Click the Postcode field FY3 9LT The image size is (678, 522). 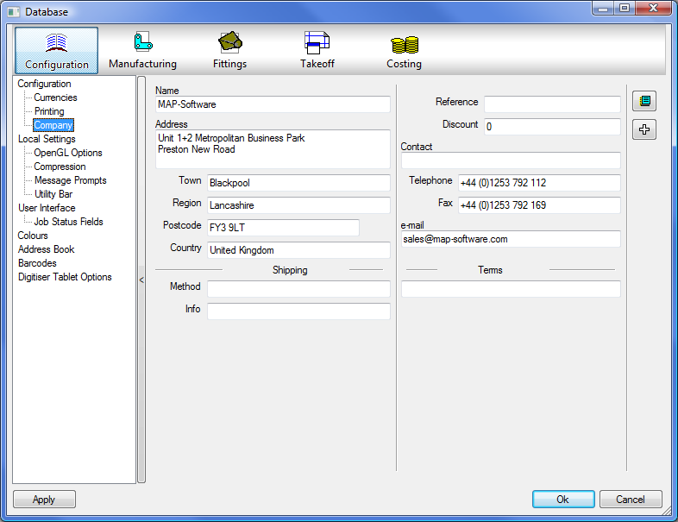pyautogui.click(x=283, y=228)
